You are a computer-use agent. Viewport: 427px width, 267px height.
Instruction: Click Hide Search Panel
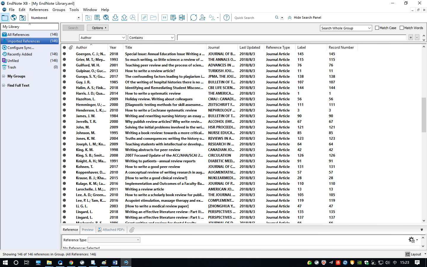click(x=305, y=18)
